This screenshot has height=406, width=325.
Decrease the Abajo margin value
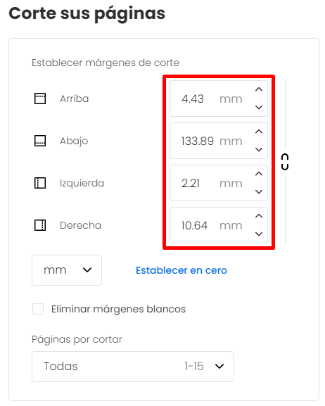[259, 149]
